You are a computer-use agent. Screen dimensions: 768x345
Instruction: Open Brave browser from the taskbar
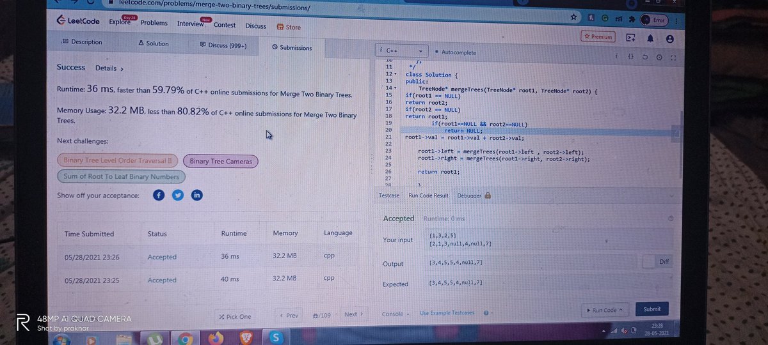246,338
